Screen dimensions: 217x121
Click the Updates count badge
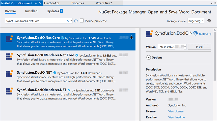click(61, 11)
